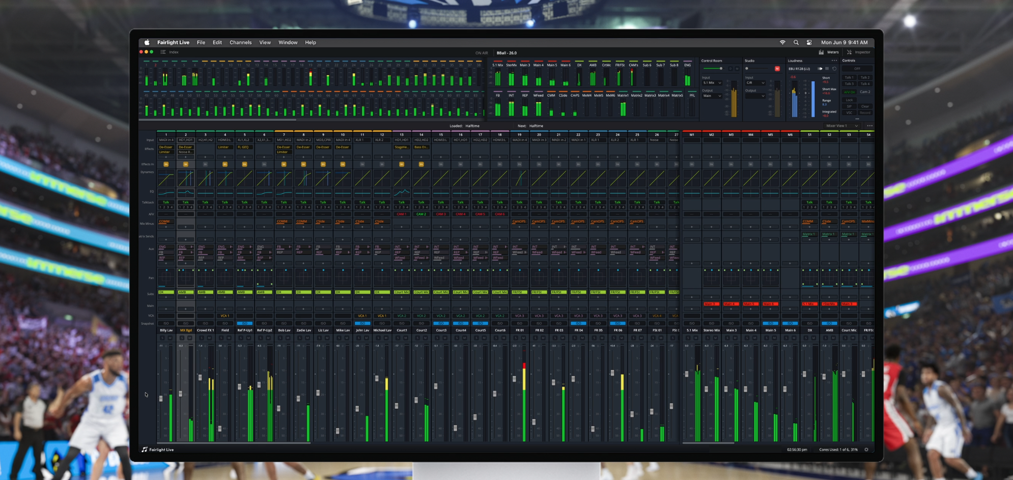Open the Help menu

click(311, 43)
